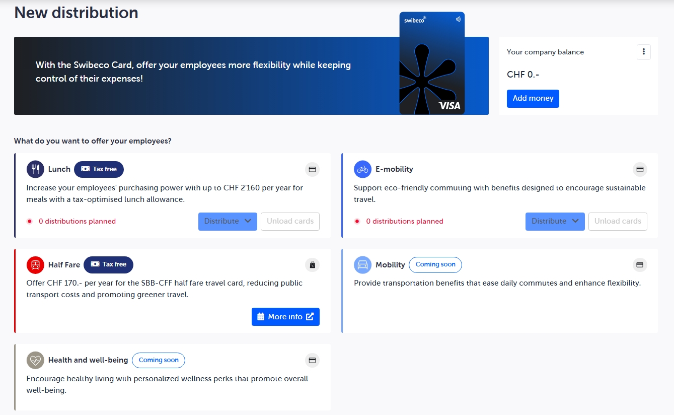
Task: Click the Half Fare card title
Action: point(64,265)
